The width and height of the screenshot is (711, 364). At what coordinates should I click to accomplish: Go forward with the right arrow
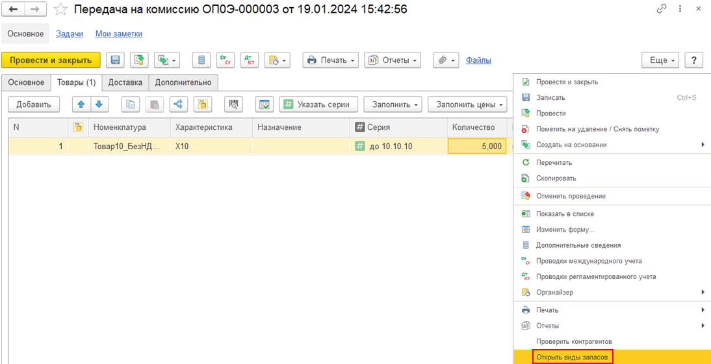[35, 9]
